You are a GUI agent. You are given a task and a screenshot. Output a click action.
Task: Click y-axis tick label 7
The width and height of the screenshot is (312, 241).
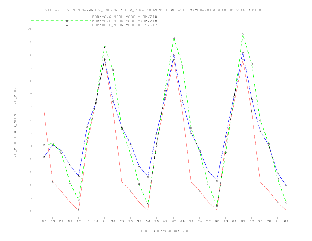(x=32, y=198)
